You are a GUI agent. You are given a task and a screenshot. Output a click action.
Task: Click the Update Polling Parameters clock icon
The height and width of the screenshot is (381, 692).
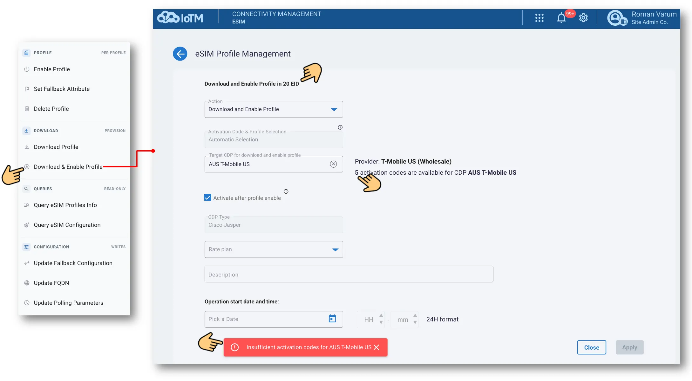point(27,303)
